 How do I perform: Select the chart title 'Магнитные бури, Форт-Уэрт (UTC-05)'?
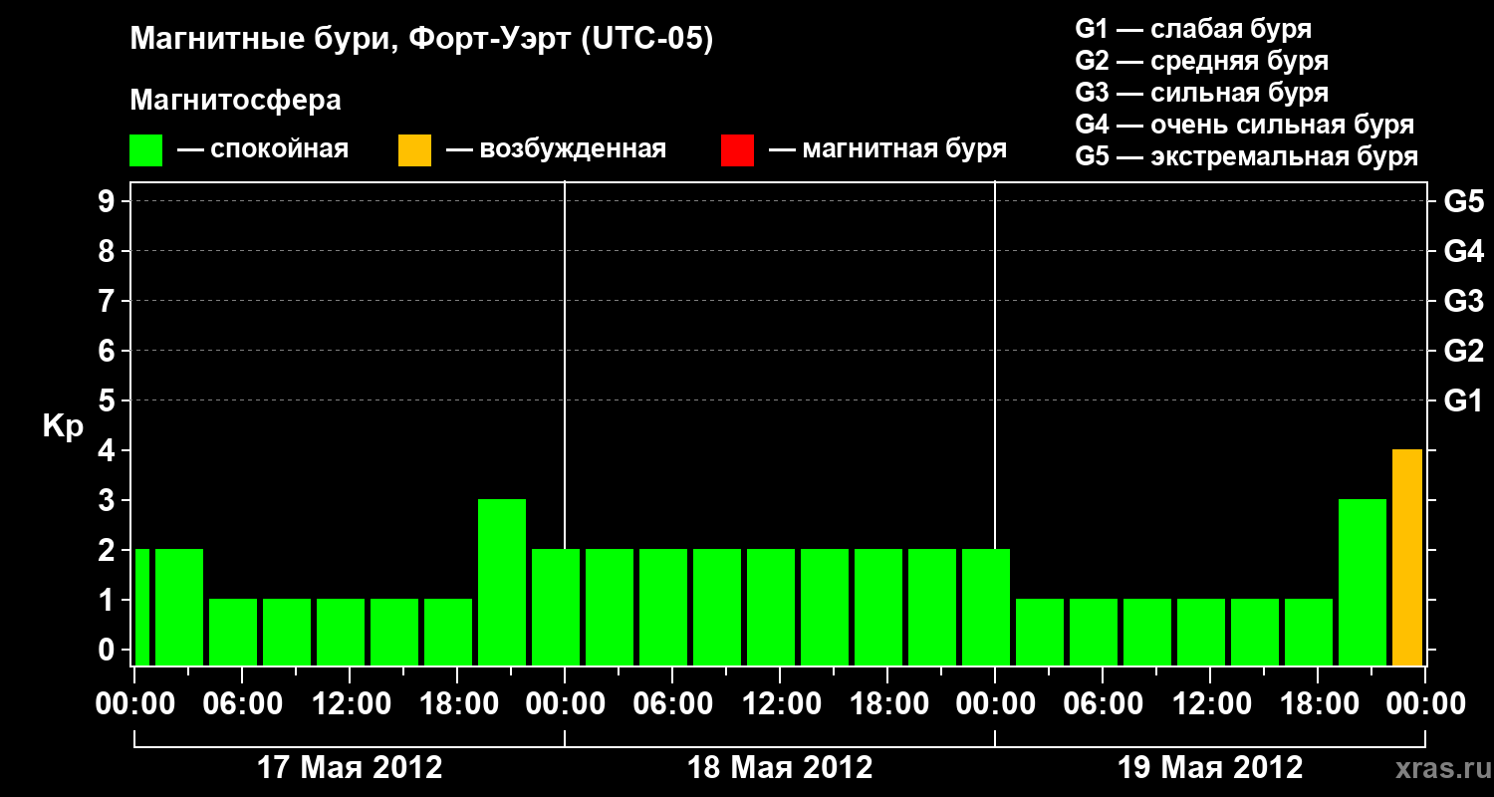coord(422,40)
